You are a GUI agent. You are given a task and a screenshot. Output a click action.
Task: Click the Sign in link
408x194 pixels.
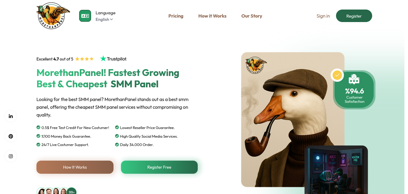pyautogui.click(x=323, y=16)
